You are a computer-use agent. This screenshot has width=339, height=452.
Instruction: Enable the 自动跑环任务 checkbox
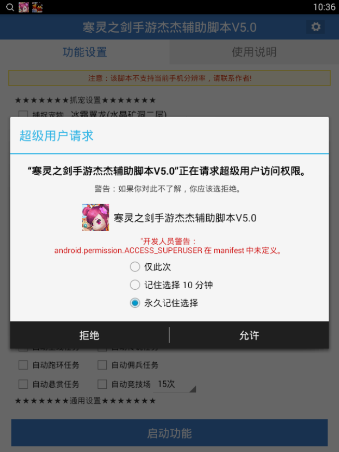point(23,365)
